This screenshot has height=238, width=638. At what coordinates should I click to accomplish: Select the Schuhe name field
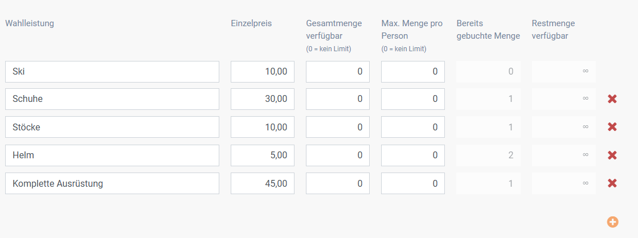click(112, 99)
